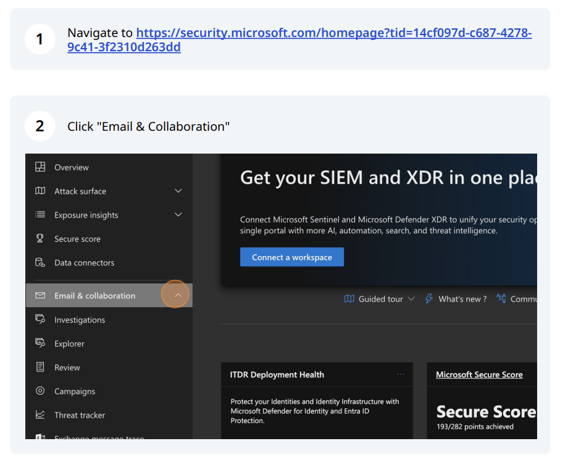
Task: Click the What's new link
Action: click(x=462, y=299)
